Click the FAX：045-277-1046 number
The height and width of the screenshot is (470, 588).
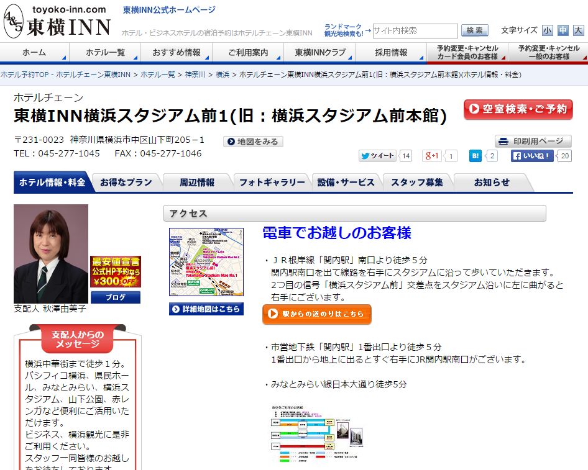[x=158, y=153]
